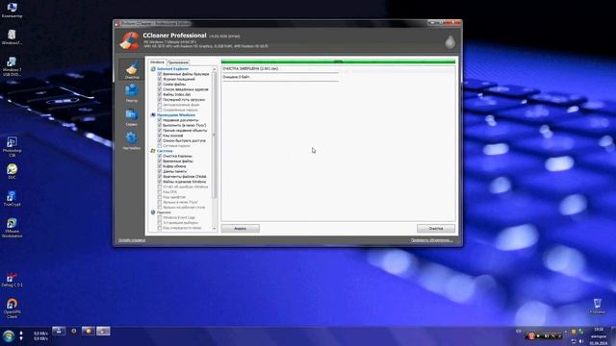This screenshot has width=616, height=346.
Task: Enable Кэш DNS checkbox
Action: 160,192
